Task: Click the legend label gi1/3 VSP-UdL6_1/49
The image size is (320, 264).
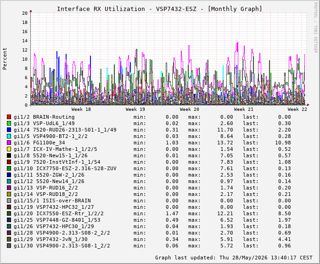Action: click(44, 124)
